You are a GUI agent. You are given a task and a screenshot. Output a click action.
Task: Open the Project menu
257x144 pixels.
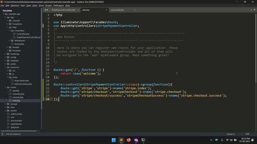click(49, 6)
